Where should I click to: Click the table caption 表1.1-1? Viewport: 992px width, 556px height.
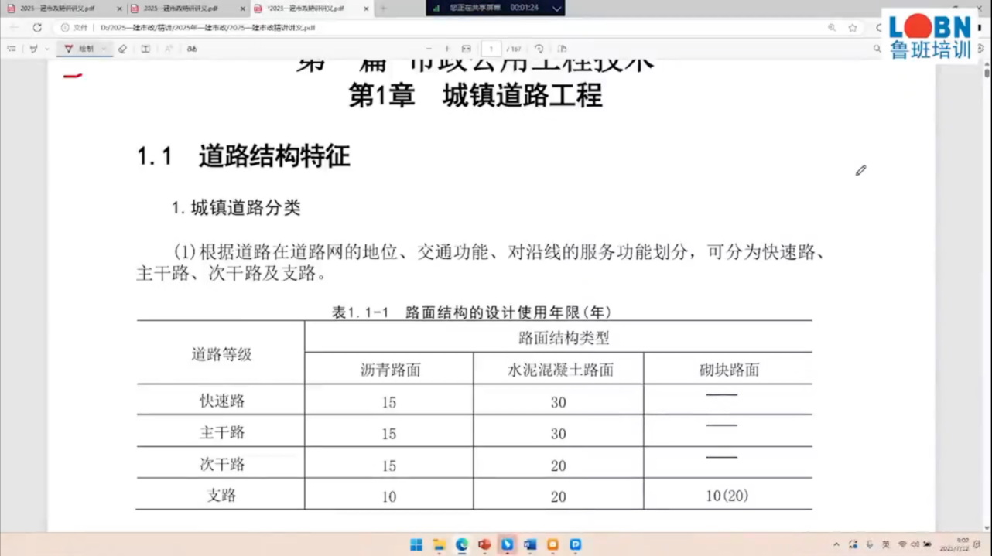472,312
